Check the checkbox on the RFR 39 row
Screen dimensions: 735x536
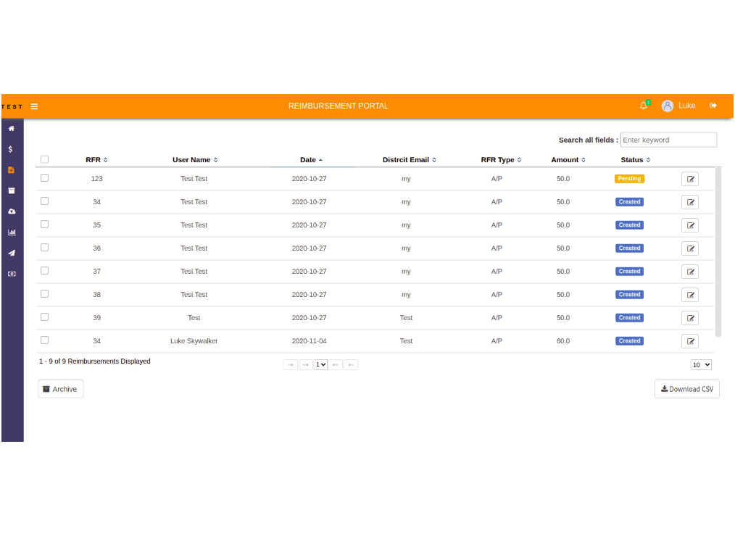coord(44,317)
